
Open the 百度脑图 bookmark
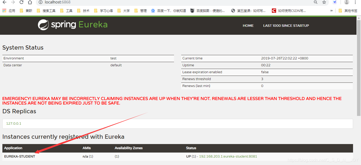coord(208,11)
